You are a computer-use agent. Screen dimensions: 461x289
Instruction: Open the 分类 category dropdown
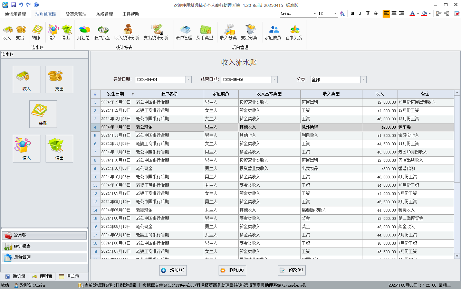(x=363, y=80)
